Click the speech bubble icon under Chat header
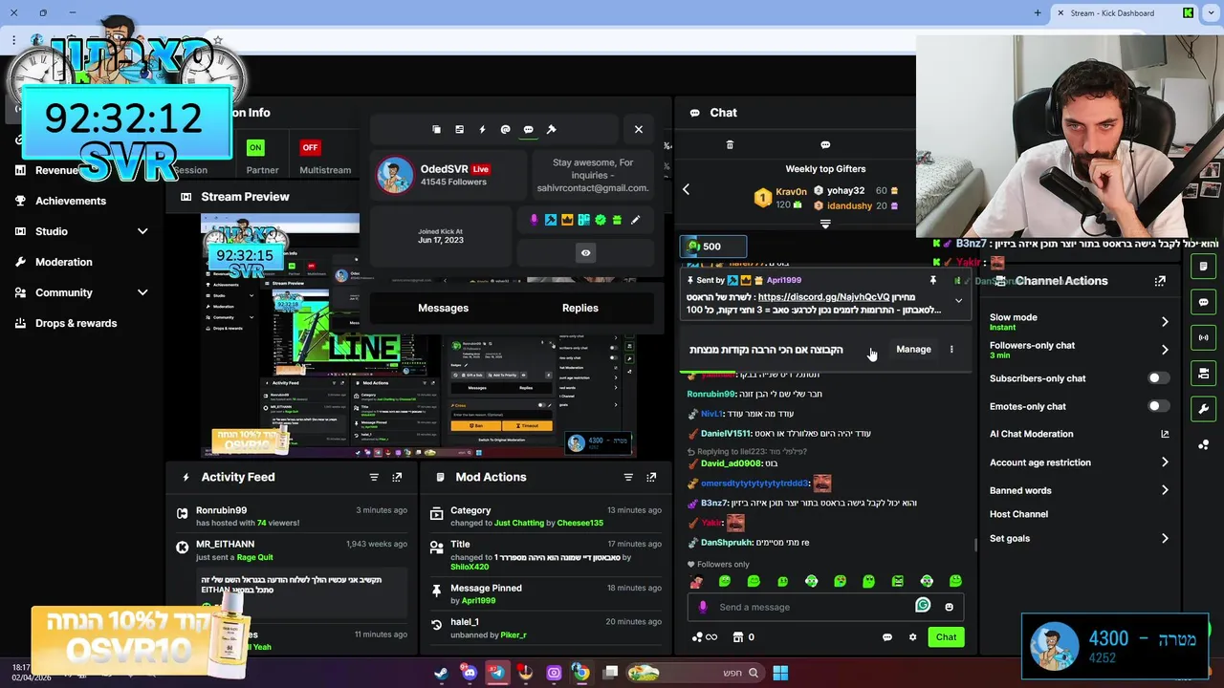 (x=825, y=144)
